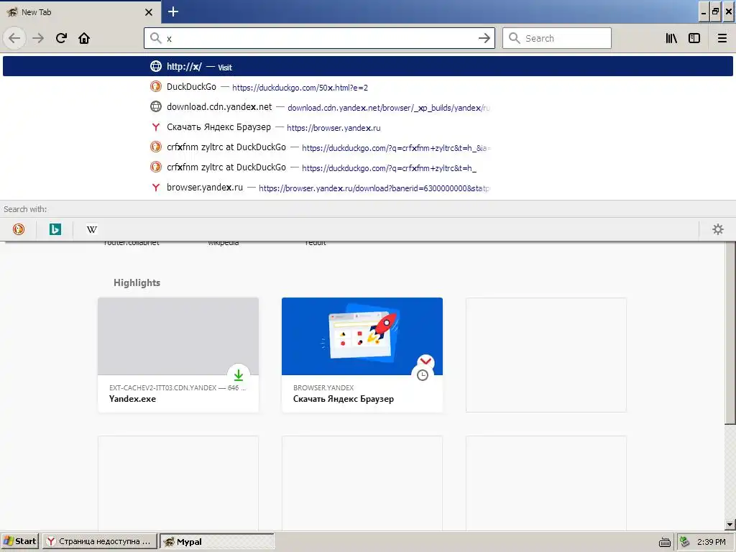
Task: Go back with the back arrow button
Action: pyautogui.click(x=14, y=38)
